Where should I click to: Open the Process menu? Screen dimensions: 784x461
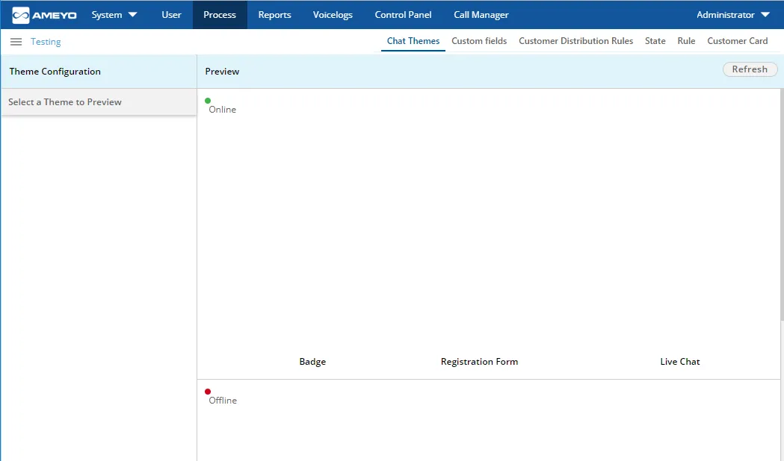click(x=220, y=15)
